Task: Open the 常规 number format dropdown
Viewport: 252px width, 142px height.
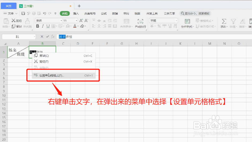Action: pos(176,21)
